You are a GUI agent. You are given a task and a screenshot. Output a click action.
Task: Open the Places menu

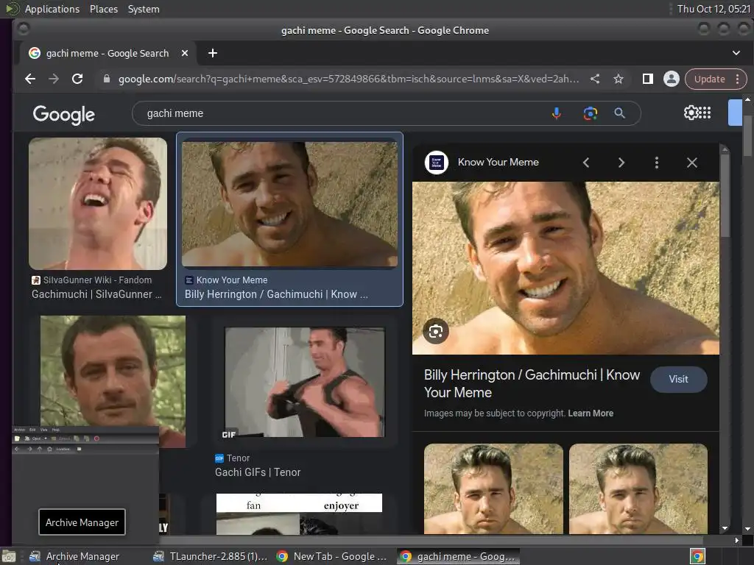[x=104, y=9]
